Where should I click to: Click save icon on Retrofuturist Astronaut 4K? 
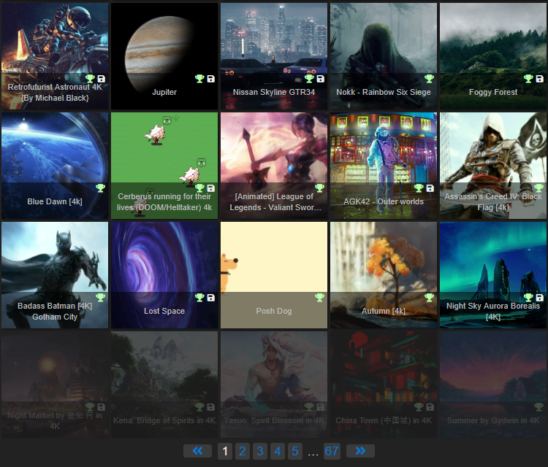coord(102,79)
